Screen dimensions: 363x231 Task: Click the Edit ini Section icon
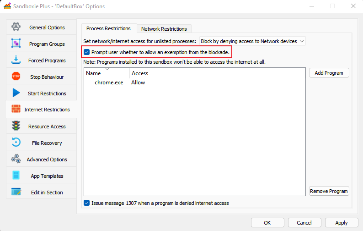[x=16, y=192]
